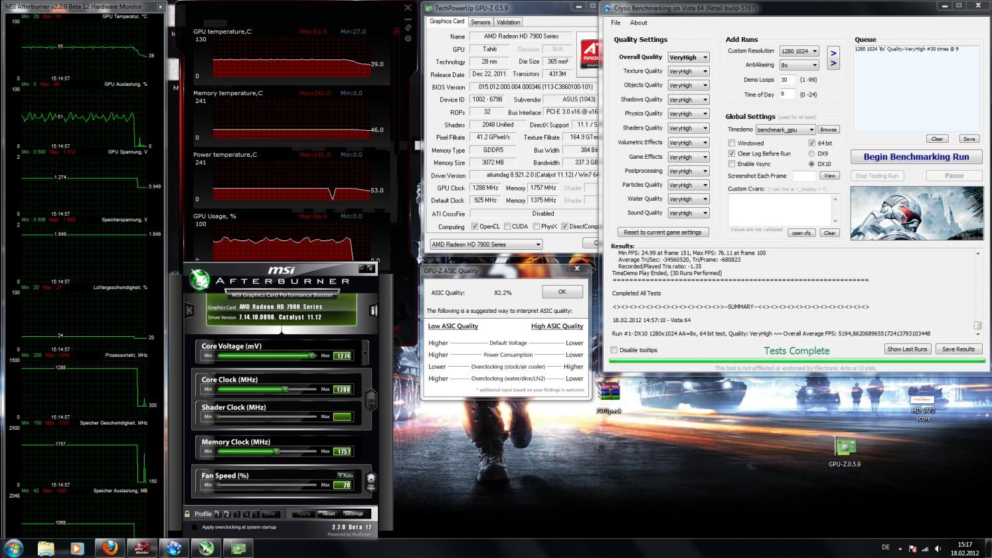992x558 pixels.
Task: Enable the Windowed checkbox
Action: pyautogui.click(x=732, y=143)
